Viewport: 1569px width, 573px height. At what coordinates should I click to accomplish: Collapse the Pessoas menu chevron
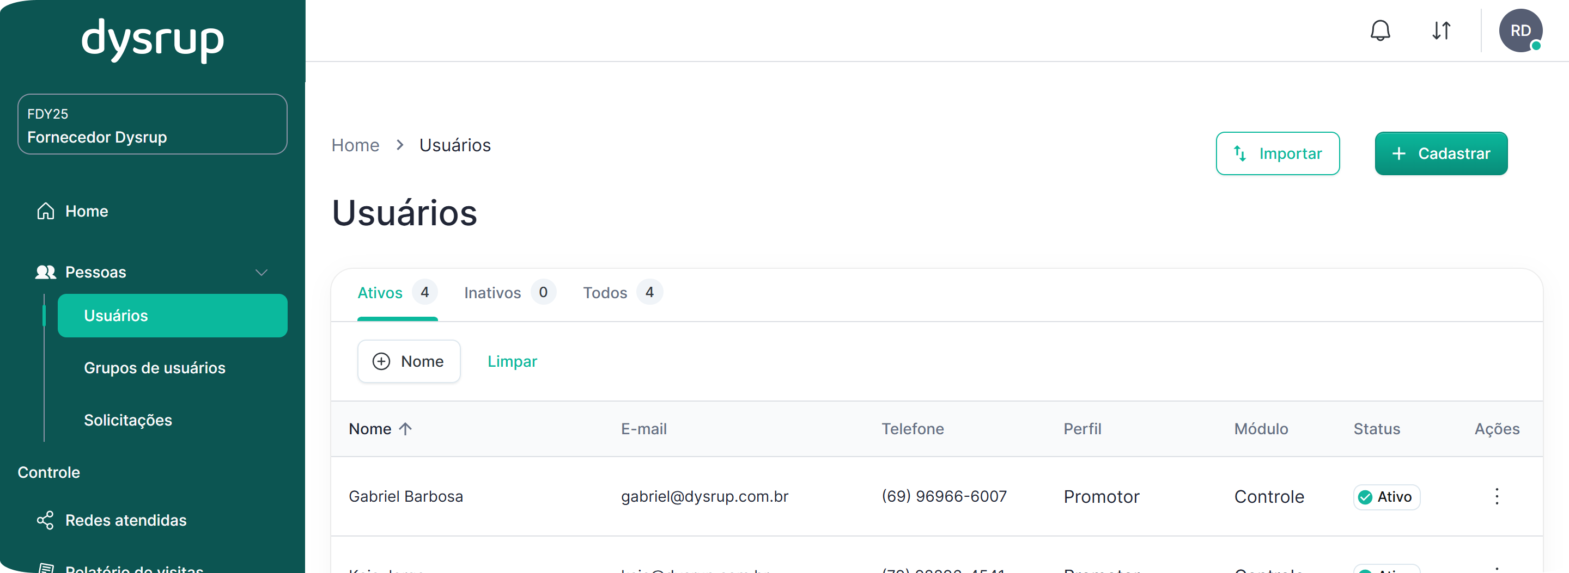pyautogui.click(x=261, y=272)
